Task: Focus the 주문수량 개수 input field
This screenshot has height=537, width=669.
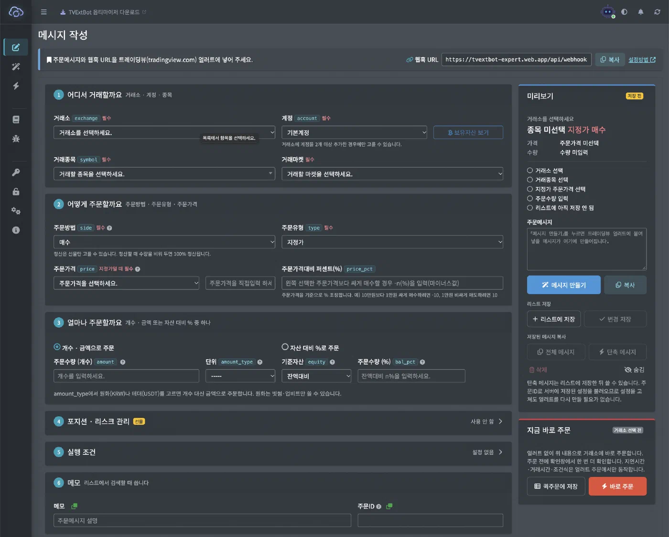Action: pos(126,376)
